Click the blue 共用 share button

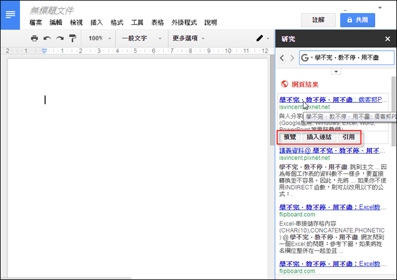tap(357, 20)
